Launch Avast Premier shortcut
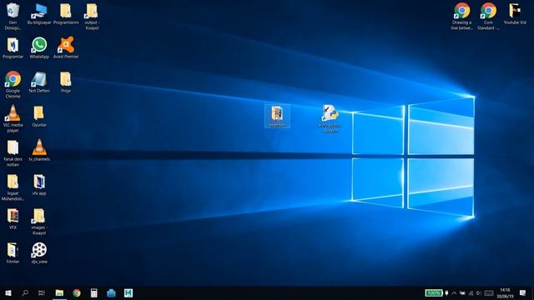Viewport: 534px width, 300px height. click(66, 48)
